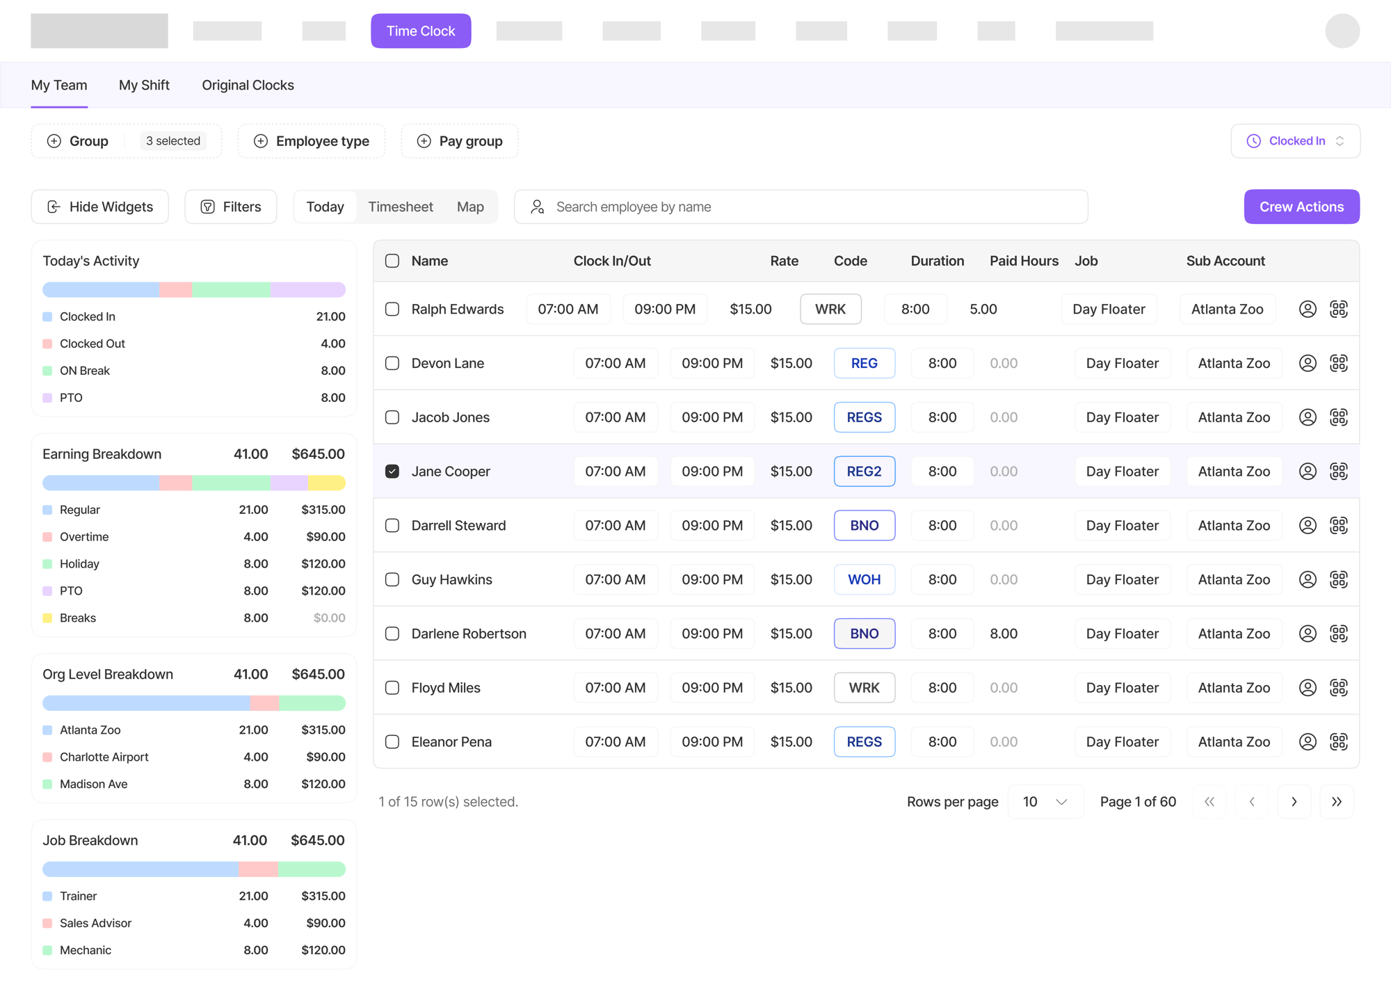This screenshot has height=989, width=1391.
Task: Click QR code icon for Eleanor Pena
Action: point(1338,741)
